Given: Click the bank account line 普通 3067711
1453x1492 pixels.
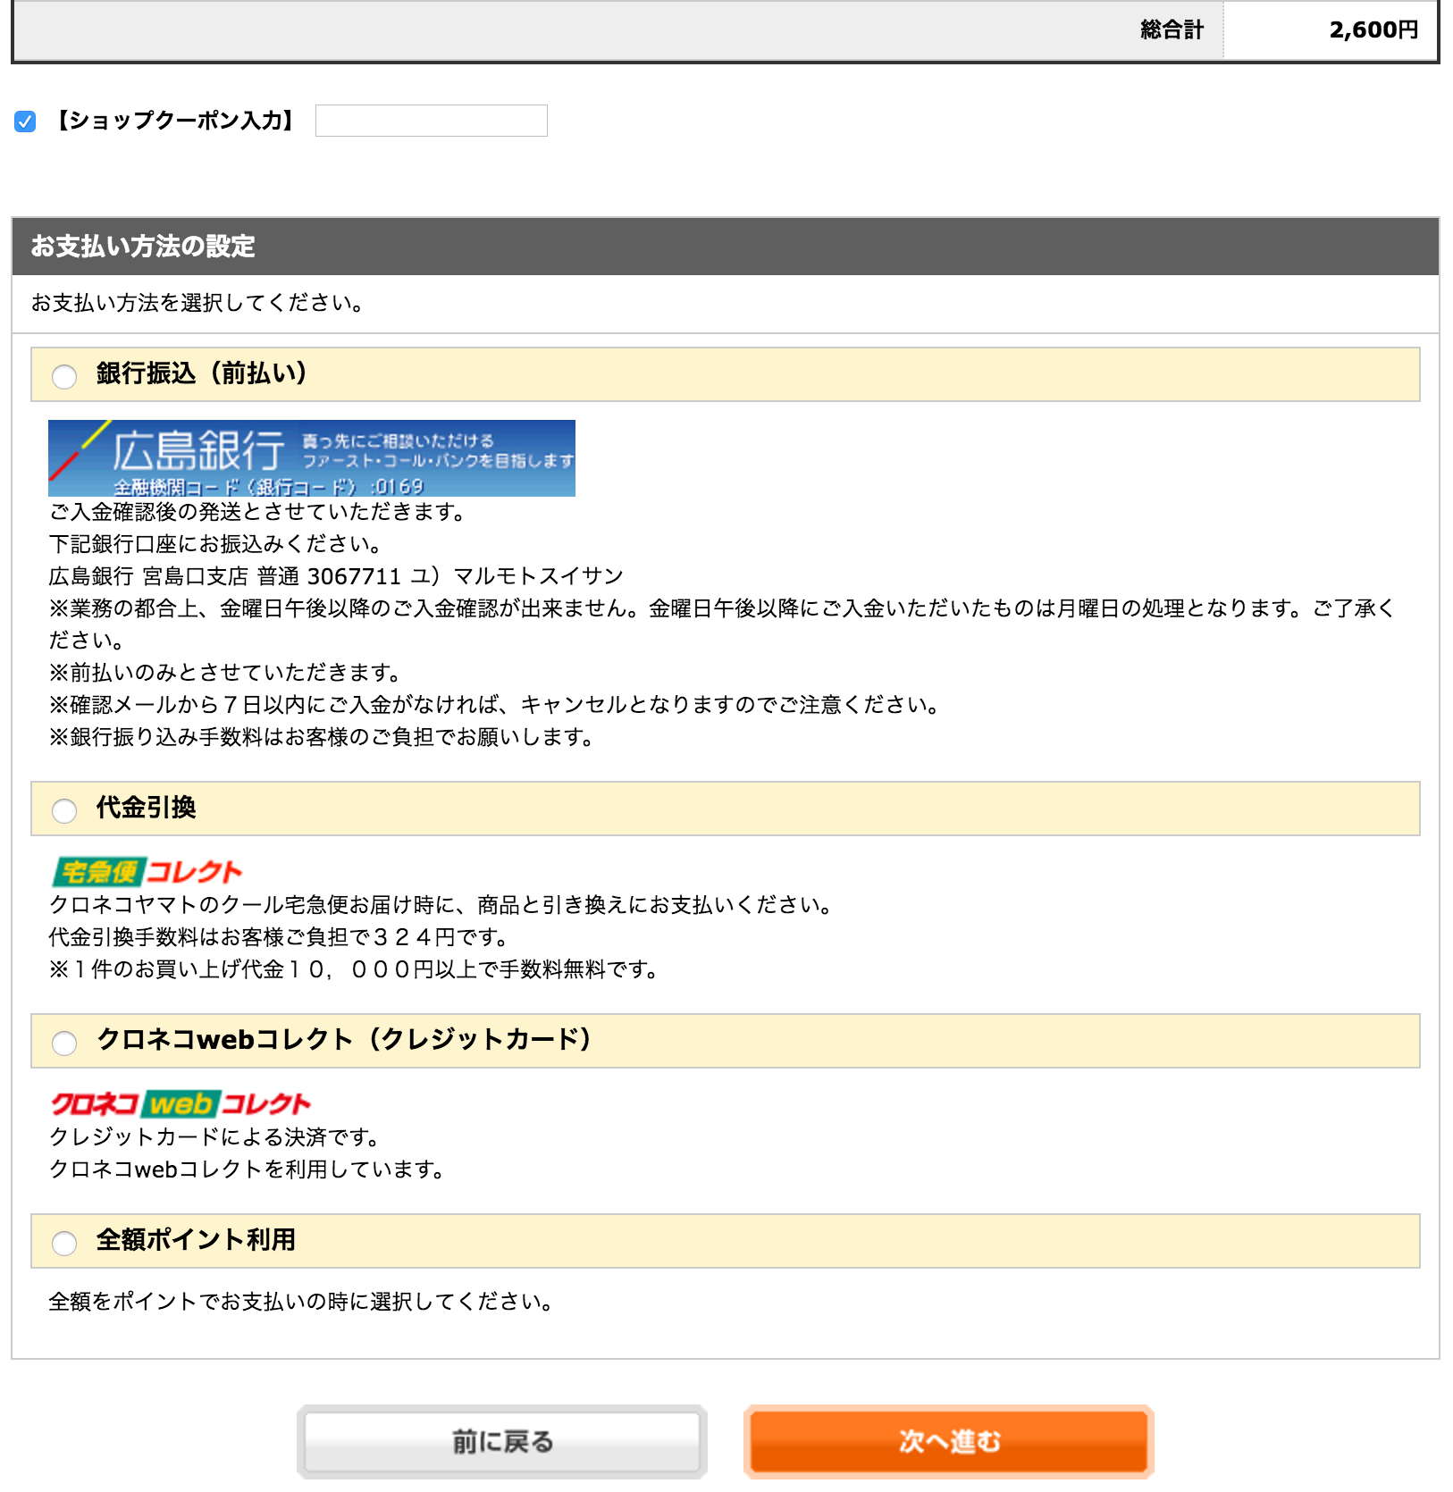Looking at the screenshot, I should 336,576.
